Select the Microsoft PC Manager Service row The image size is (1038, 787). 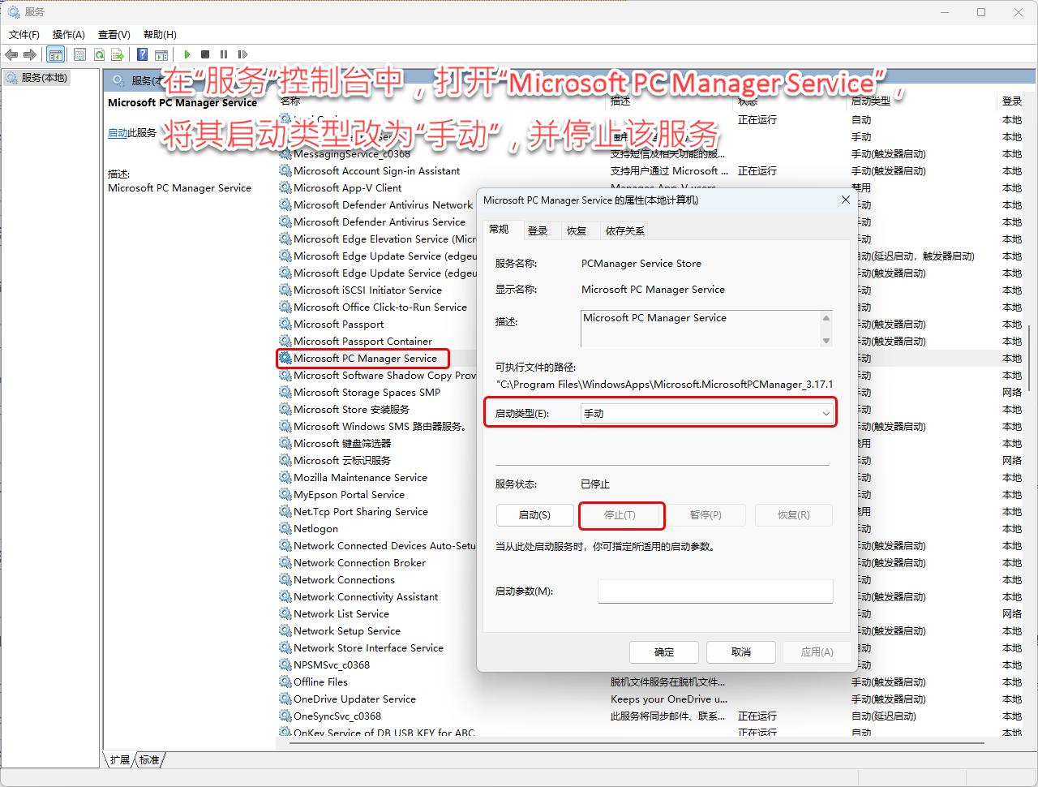[365, 358]
